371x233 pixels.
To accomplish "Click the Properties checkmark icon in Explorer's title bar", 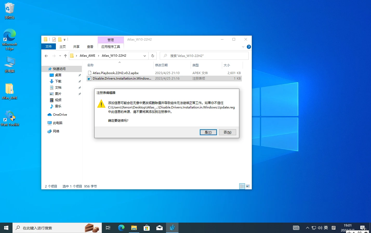I will 54,40.
